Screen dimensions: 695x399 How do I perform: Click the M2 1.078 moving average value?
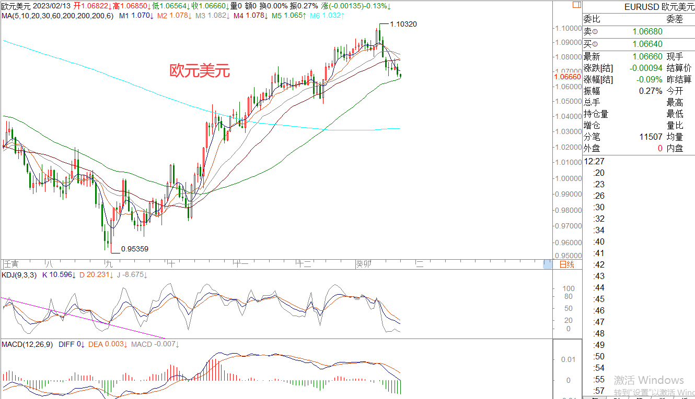click(x=174, y=16)
